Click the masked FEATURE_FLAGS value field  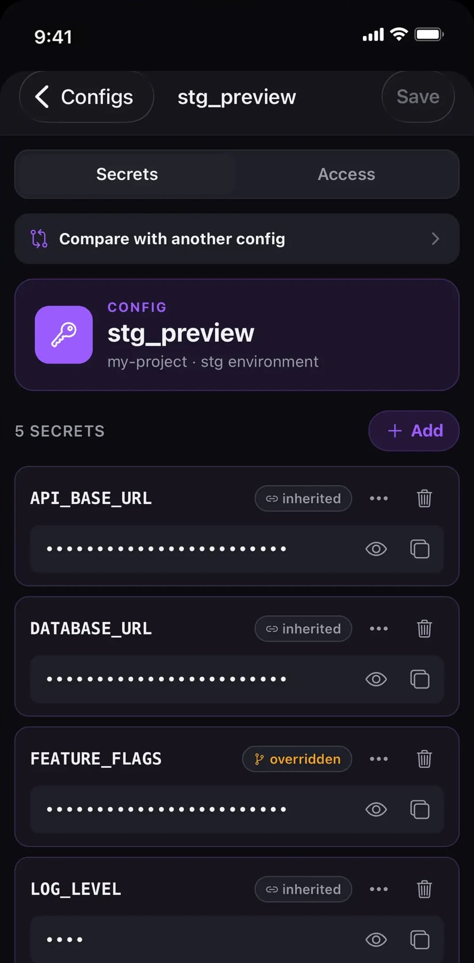tap(237, 809)
